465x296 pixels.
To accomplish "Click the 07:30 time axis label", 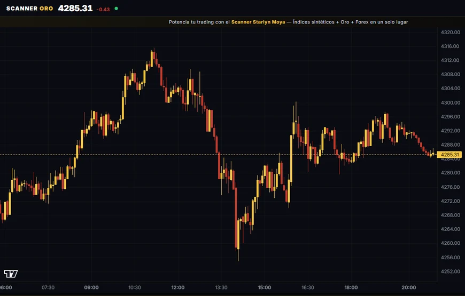I will pos(48,287).
